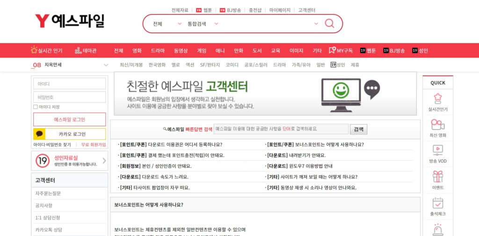Open 공지사항 in sidebar
Viewport: 479px width, 236px height.
44,206
